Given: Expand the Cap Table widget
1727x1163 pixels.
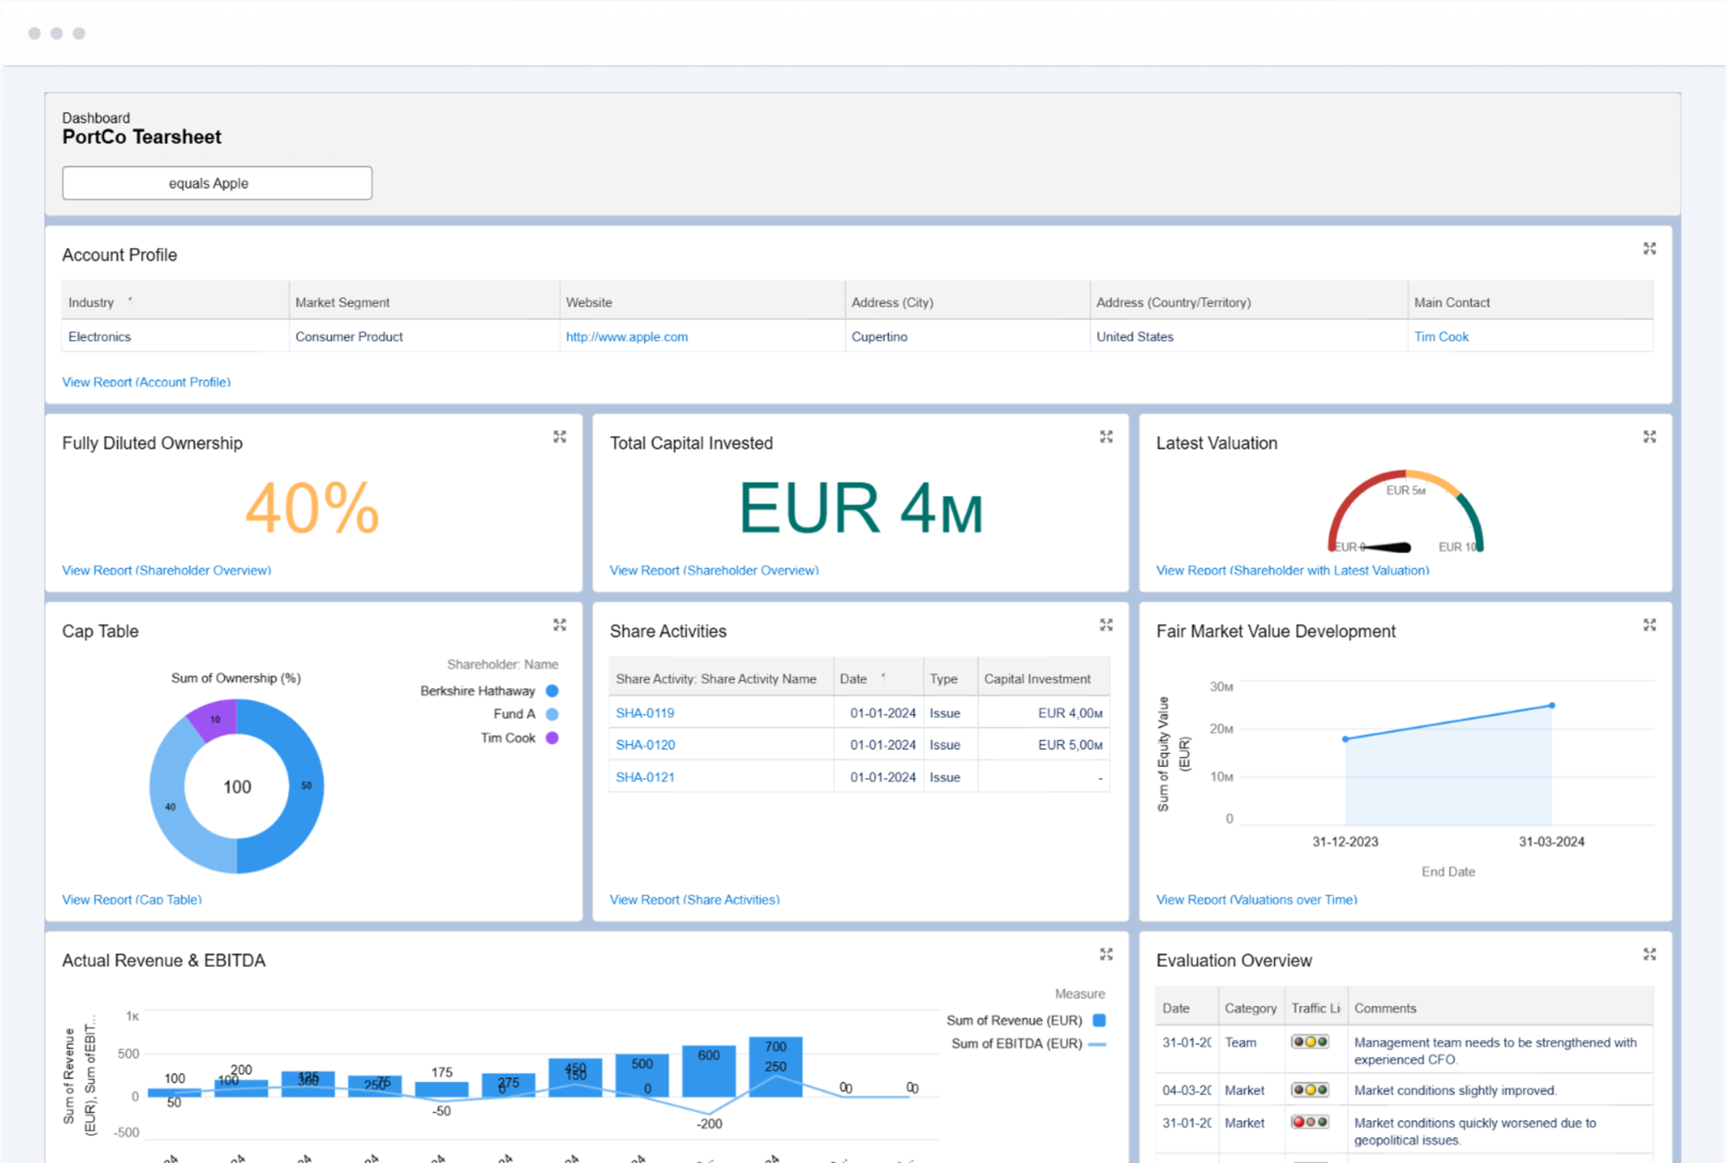Looking at the screenshot, I should [559, 625].
